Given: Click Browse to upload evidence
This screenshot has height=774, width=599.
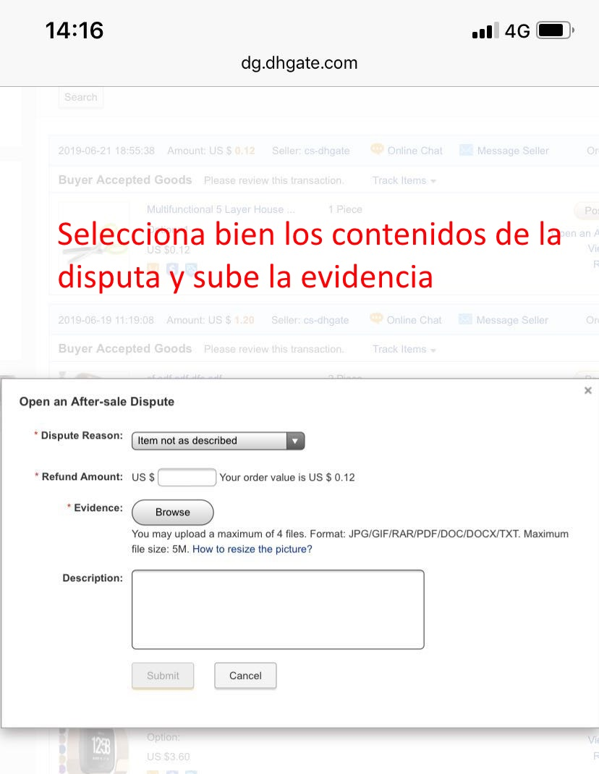Looking at the screenshot, I should tap(173, 512).
